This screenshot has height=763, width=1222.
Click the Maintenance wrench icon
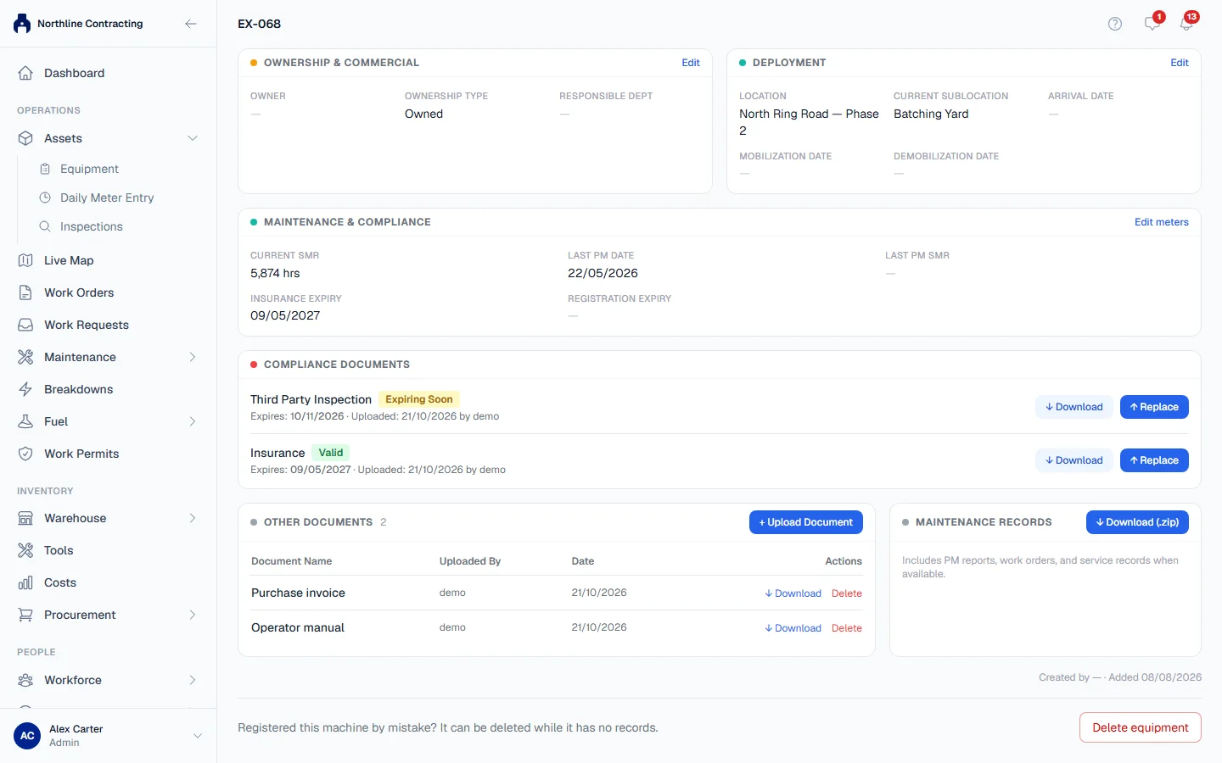tap(25, 357)
